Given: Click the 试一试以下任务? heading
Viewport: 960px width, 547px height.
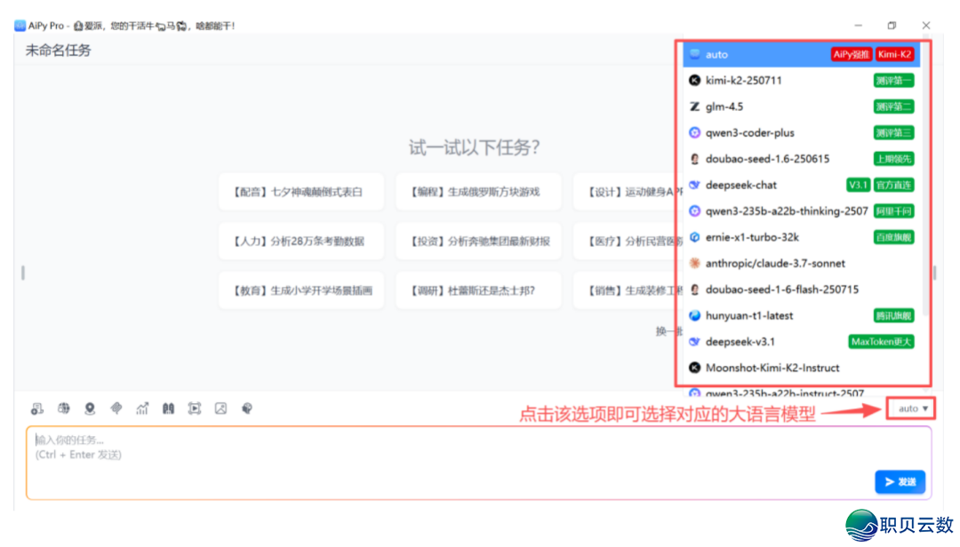Looking at the screenshot, I should point(475,147).
